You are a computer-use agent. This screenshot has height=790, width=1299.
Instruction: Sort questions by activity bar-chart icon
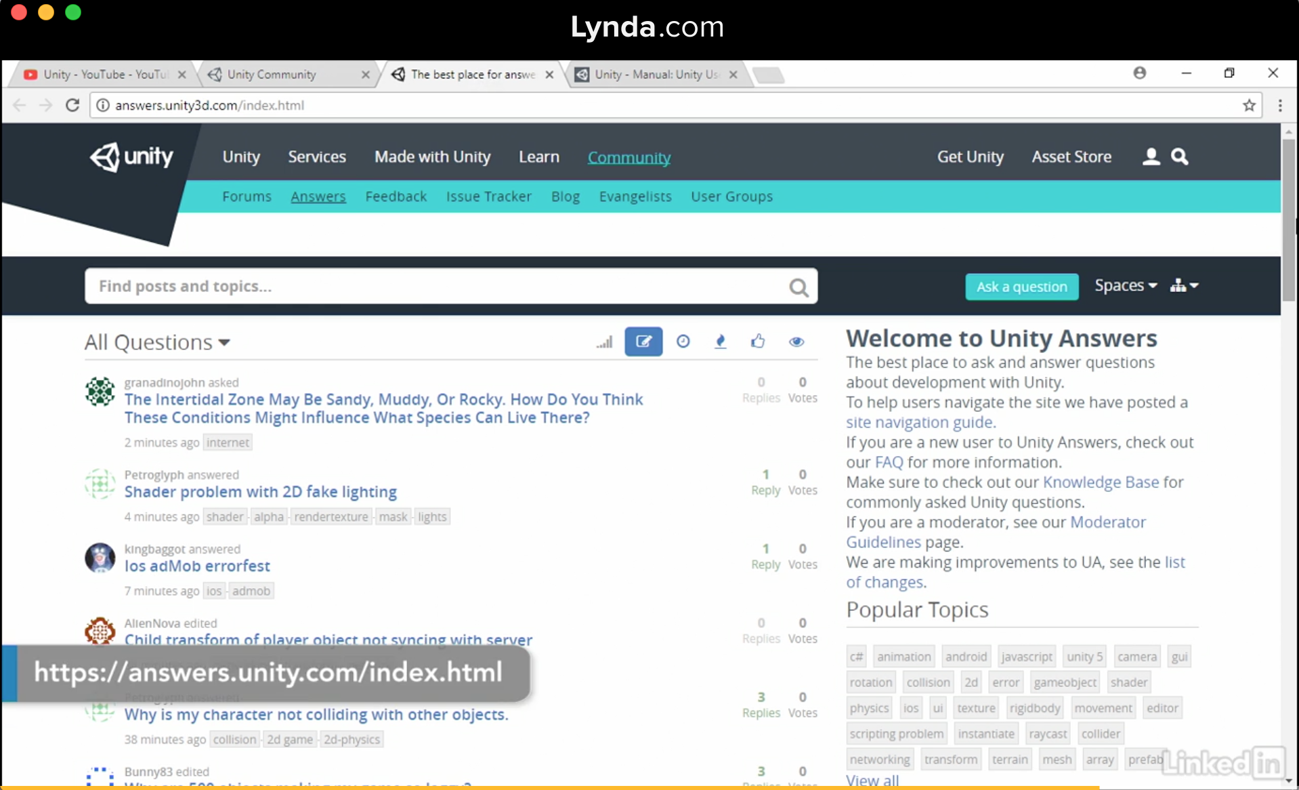pos(604,341)
